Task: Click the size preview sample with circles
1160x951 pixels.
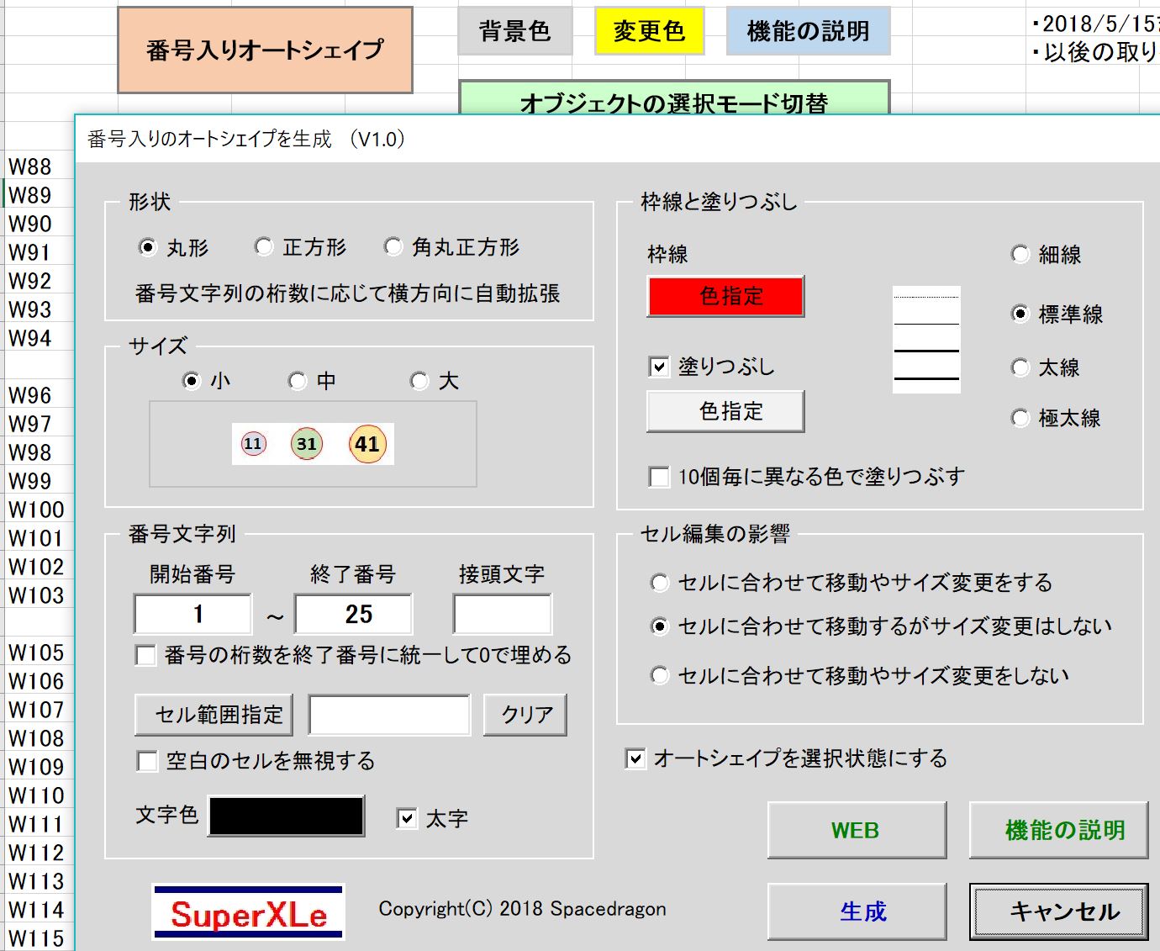Action: click(313, 444)
